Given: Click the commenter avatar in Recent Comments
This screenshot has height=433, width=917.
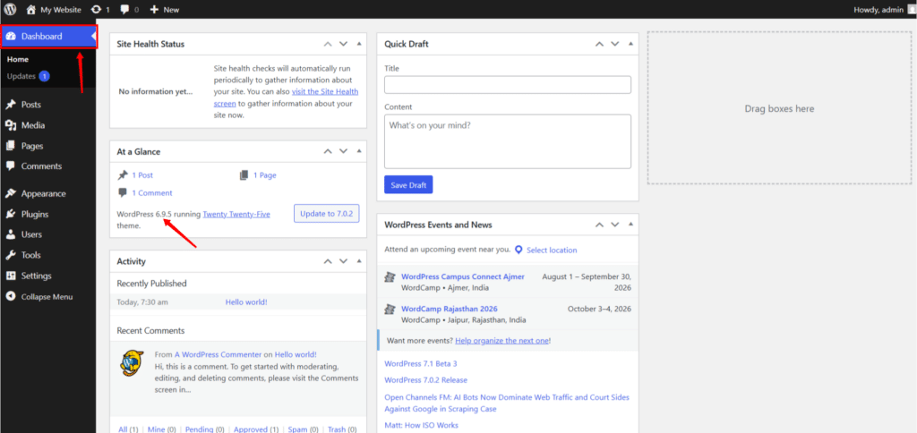Looking at the screenshot, I should 132,363.
